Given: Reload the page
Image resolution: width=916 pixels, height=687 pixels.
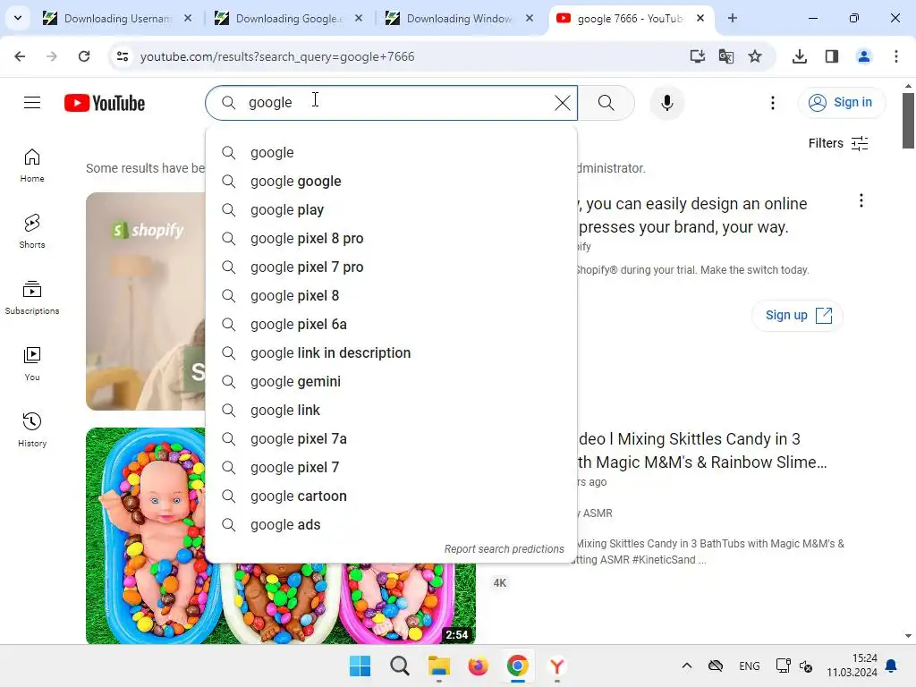Looking at the screenshot, I should (x=84, y=56).
